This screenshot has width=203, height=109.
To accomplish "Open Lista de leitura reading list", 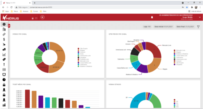I will (x=195, y=11).
